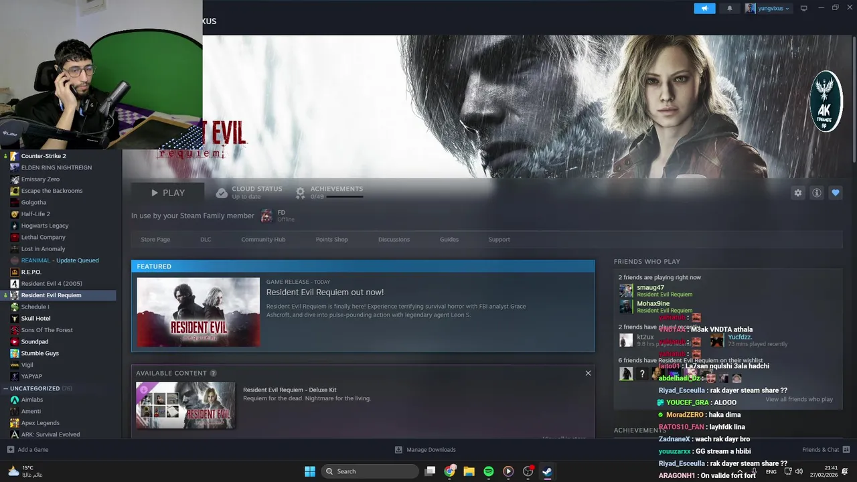The width and height of the screenshot is (857, 482).
Task: Select Half-Life 2 icon in library
Action: 15,214
